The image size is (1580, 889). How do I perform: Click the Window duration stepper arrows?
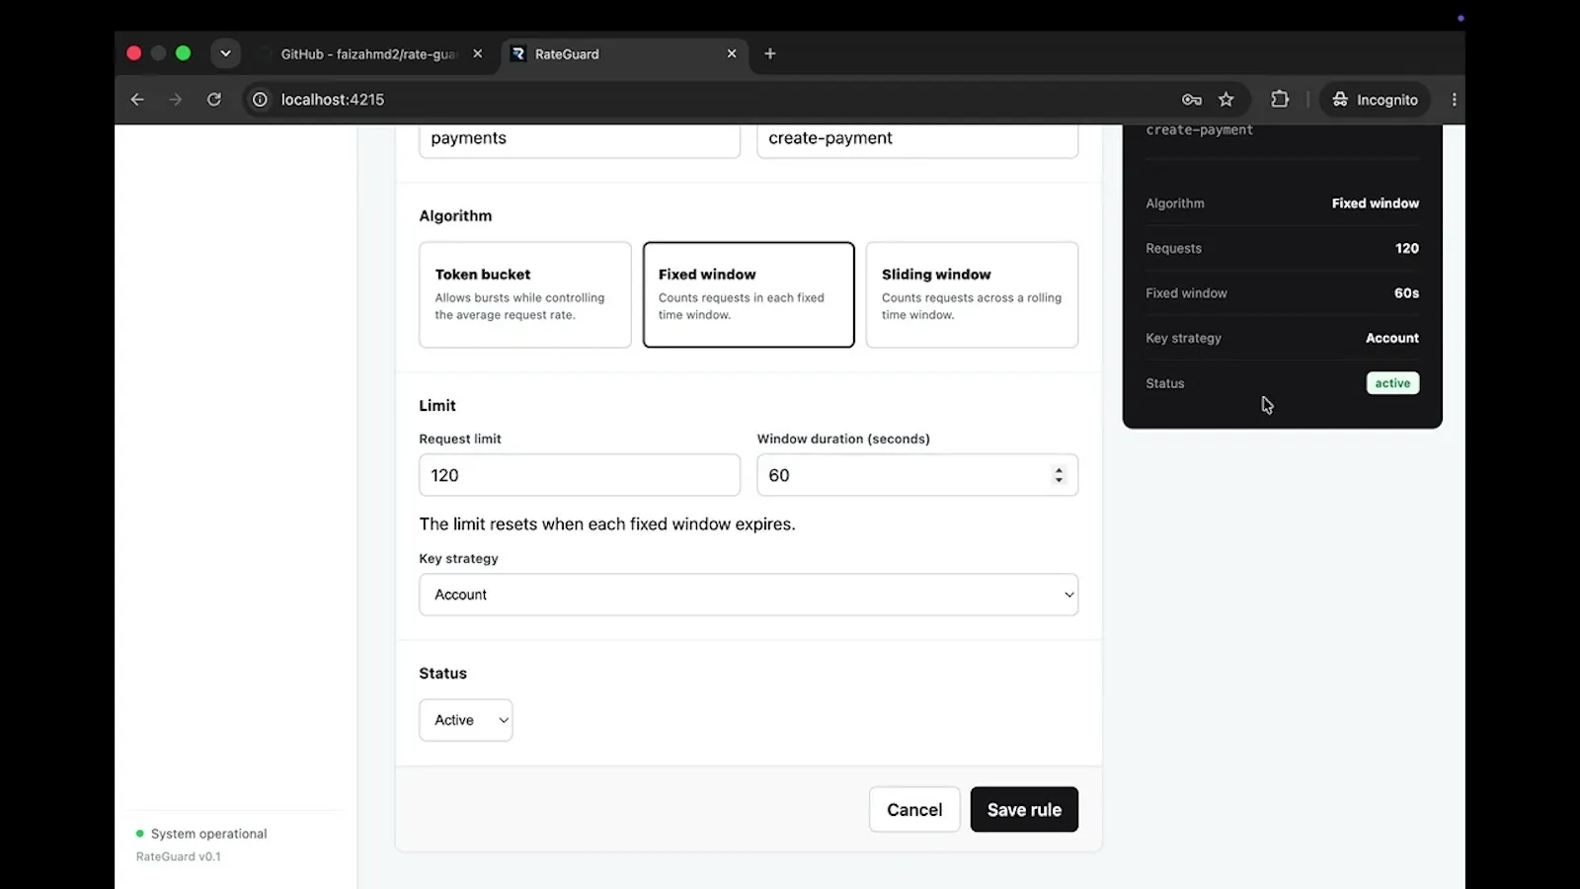[1059, 475]
